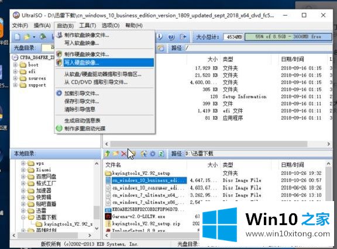Click the icon left of the upper path field
Image resolution: width=337 pixels, height=249 pixels.
tap(160, 48)
